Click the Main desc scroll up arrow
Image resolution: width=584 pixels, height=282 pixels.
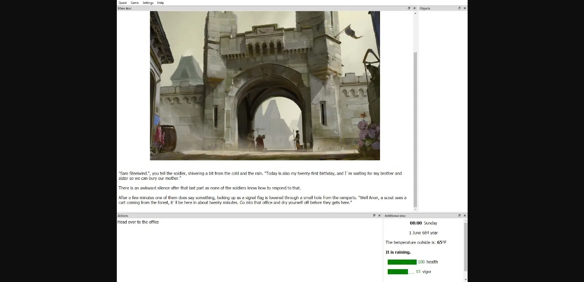click(415, 13)
